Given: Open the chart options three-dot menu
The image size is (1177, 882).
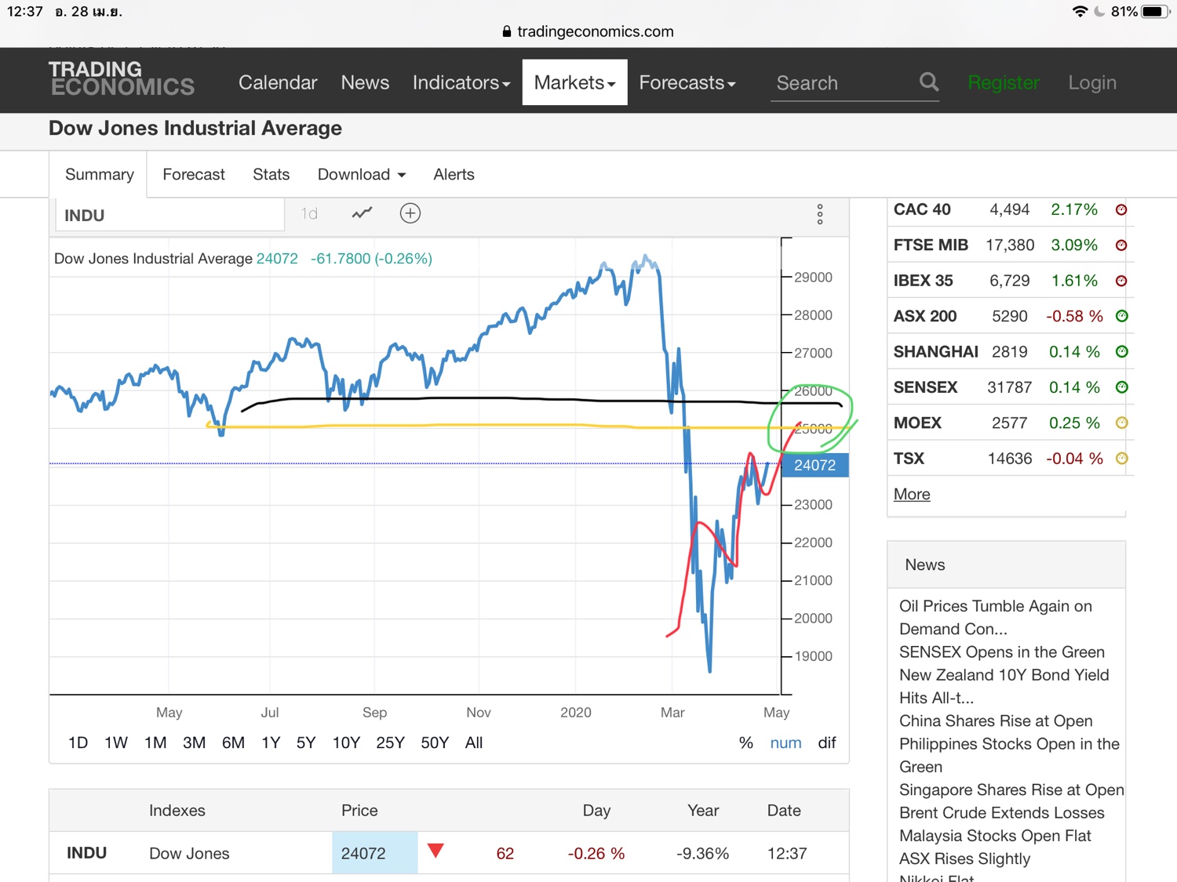Looking at the screenshot, I should 820,215.
